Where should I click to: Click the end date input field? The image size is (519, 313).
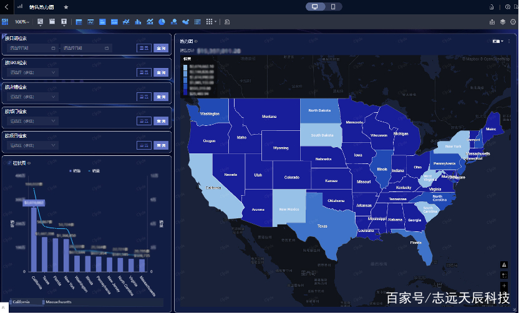pyautogui.click(x=86, y=48)
